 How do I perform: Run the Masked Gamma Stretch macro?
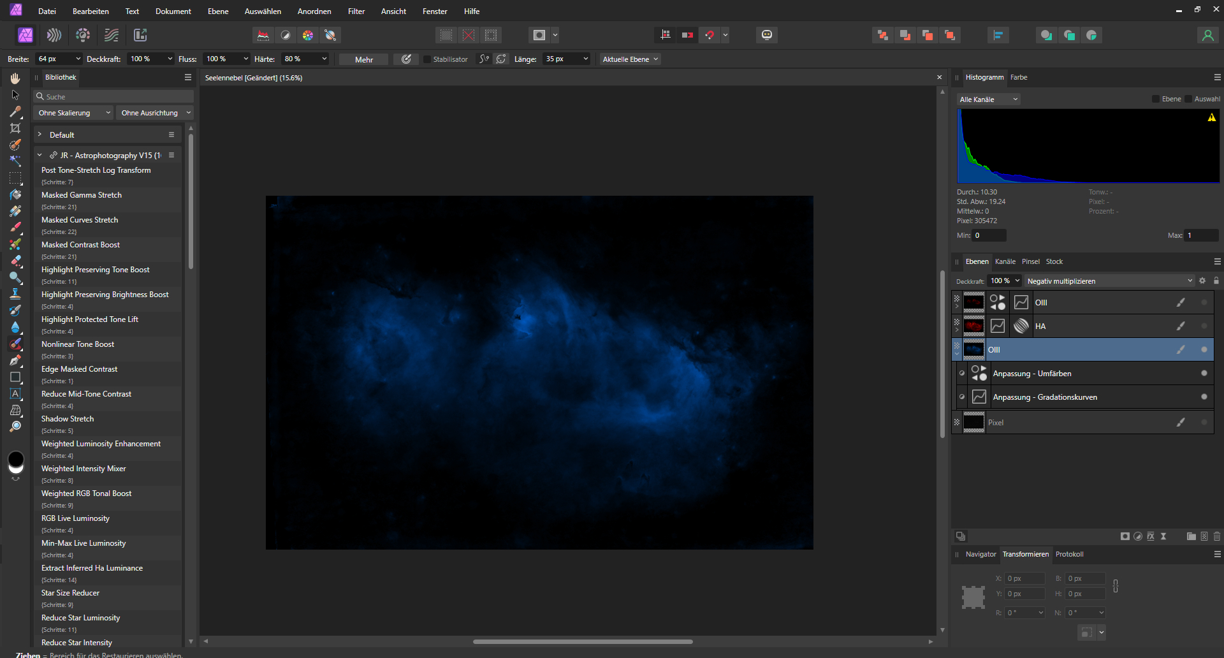[x=108, y=200]
